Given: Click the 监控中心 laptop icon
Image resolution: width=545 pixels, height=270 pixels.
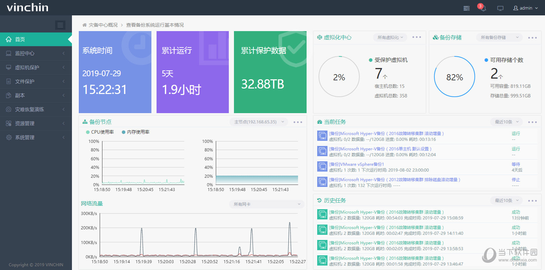Looking at the screenshot, I should click(x=9, y=53).
